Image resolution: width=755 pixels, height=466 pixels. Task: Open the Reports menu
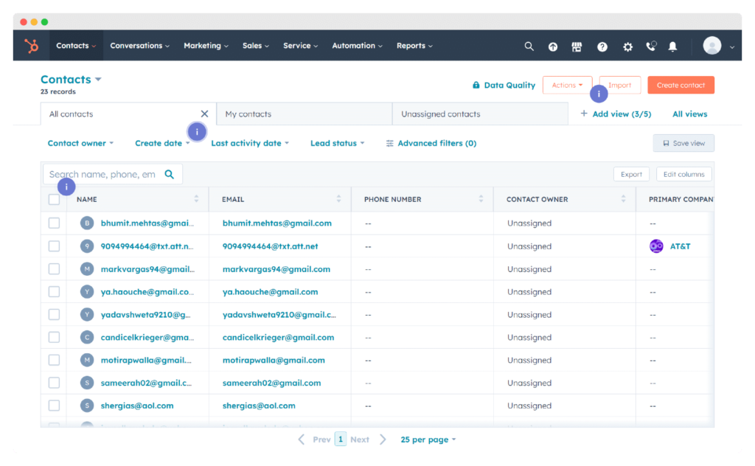point(414,46)
